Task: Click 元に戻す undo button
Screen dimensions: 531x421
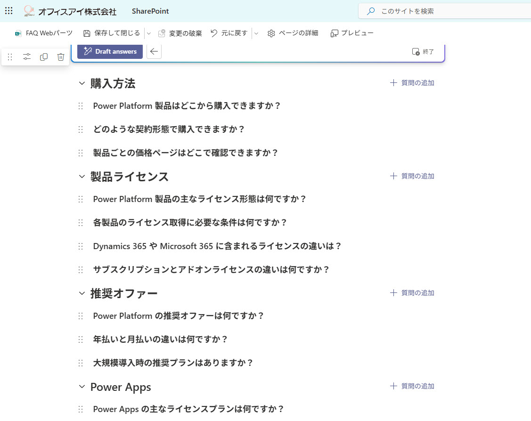Action: point(229,33)
